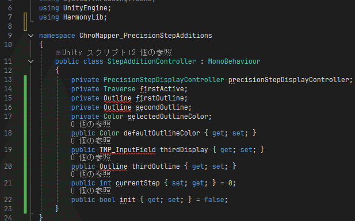The width and height of the screenshot is (355, 221).
Task: Click the green change marker beside line 18
Action: tap(25, 133)
